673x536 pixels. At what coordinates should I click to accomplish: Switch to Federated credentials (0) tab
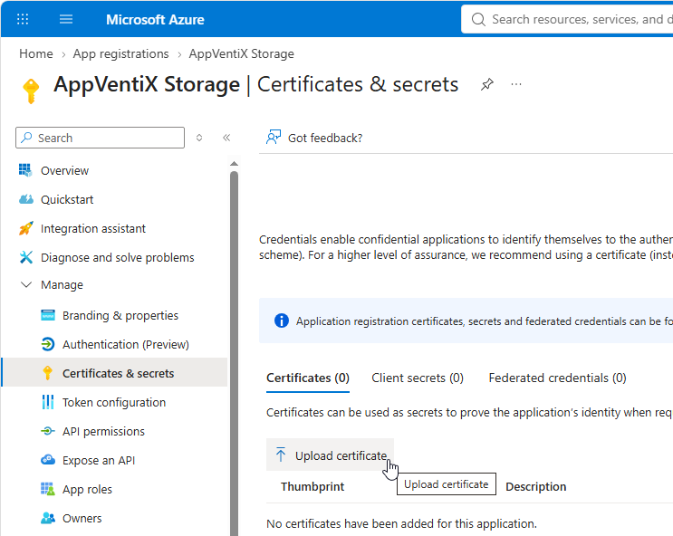click(557, 378)
